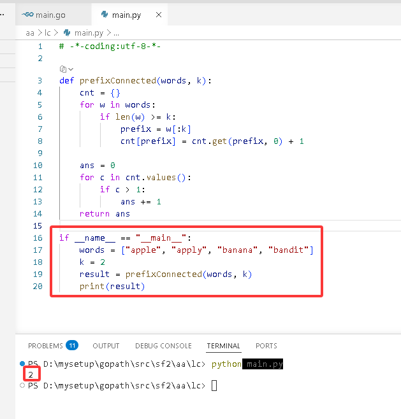
Task: Click the terminal cursor input area
Action: 214,386
